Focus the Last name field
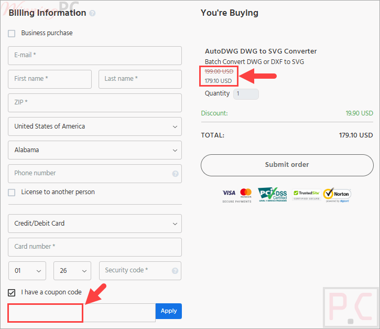The image size is (380, 329). coord(140,79)
